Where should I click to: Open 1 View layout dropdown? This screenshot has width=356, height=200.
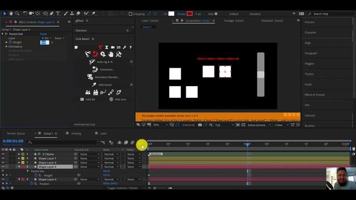coord(281,125)
